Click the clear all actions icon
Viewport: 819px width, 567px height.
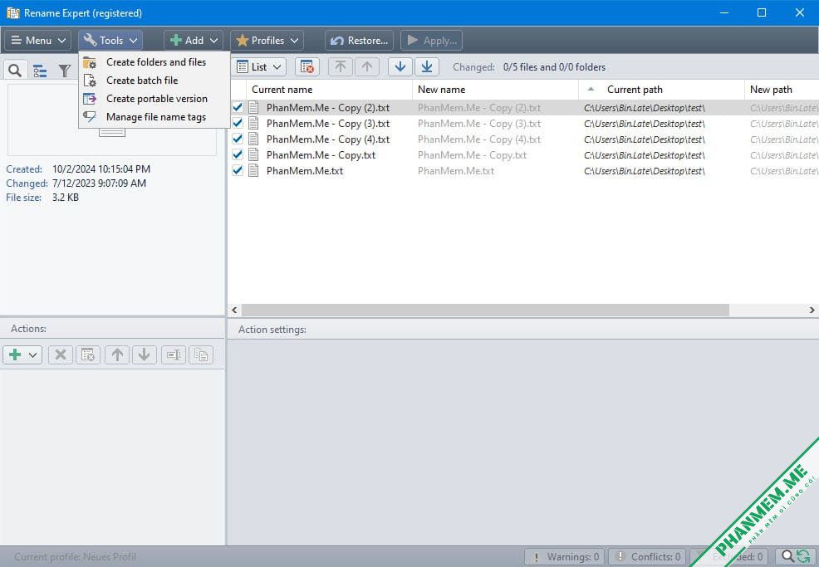coord(88,355)
